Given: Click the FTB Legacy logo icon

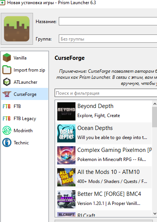Looking at the screenshot, I should click(x=7, y=118).
